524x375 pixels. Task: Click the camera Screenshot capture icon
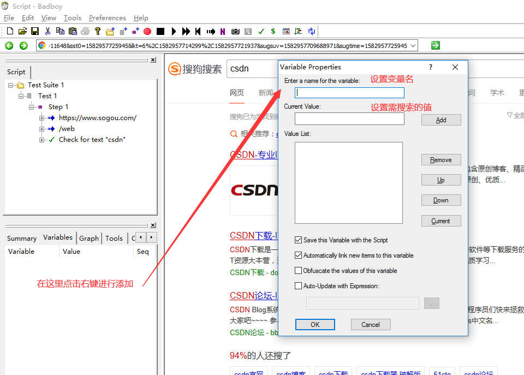tap(235, 32)
